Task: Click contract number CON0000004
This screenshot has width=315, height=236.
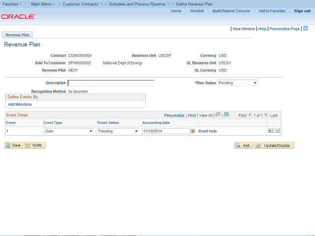Action: [80, 56]
